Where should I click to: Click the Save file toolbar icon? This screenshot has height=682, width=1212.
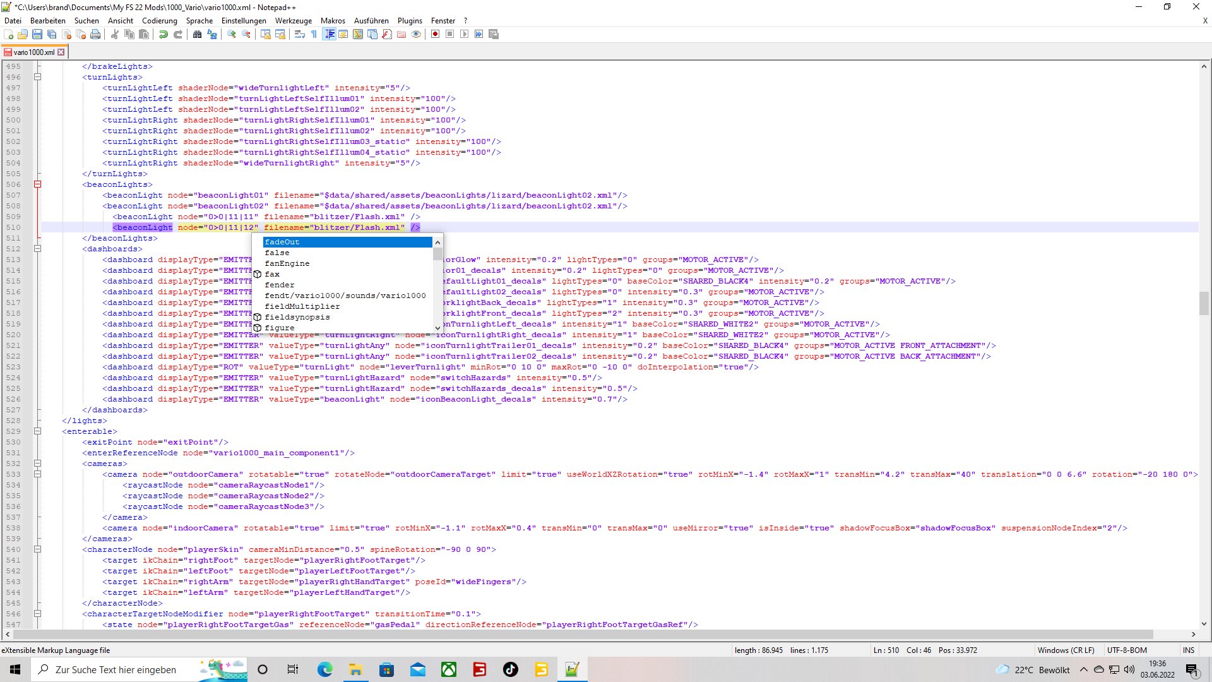pos(37,34)
